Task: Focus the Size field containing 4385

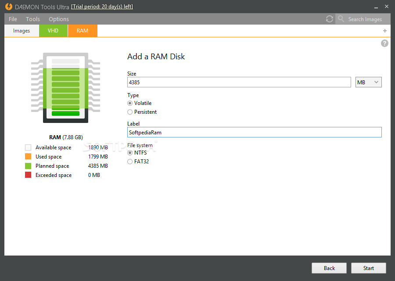Action: [x=239, y=82]
